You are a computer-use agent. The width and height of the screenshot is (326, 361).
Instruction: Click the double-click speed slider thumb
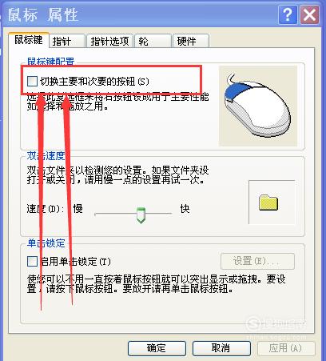[x=141, y=215]
